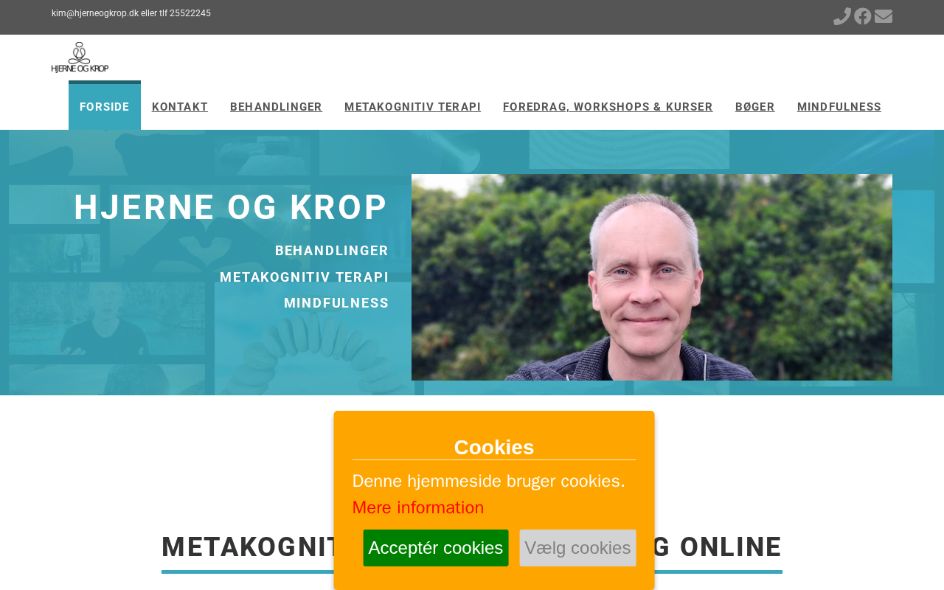Go to Behandlinger in navigation bar

click(276, 107)
